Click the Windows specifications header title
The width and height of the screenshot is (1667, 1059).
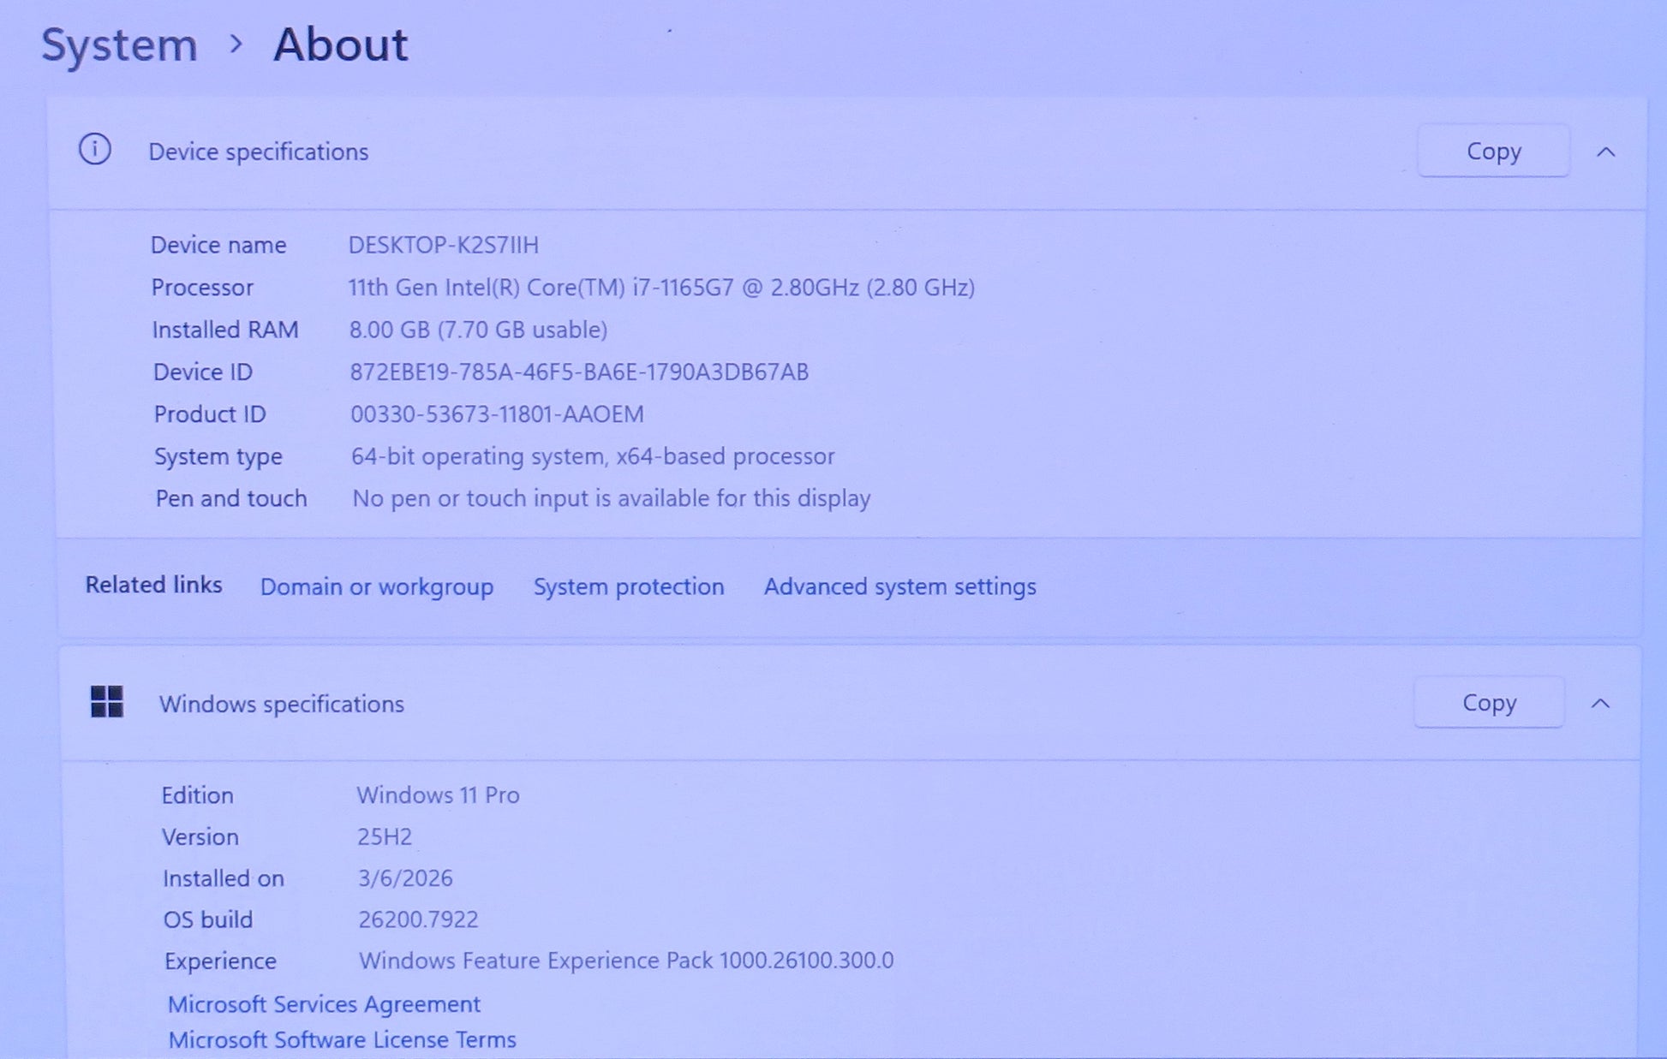(282, 704)
